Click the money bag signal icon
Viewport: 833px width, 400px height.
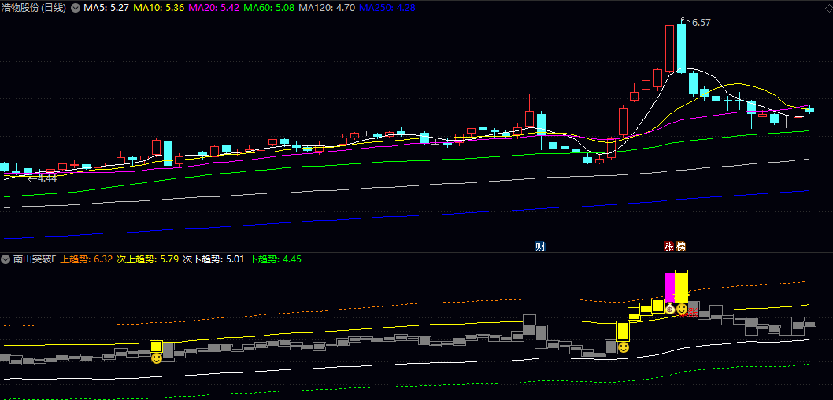point(670,308)
